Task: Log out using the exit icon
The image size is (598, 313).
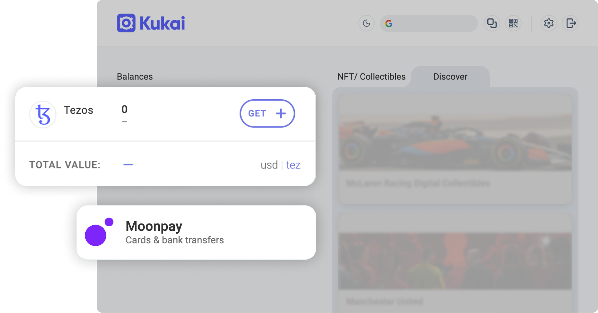Action: click(571, 23)
